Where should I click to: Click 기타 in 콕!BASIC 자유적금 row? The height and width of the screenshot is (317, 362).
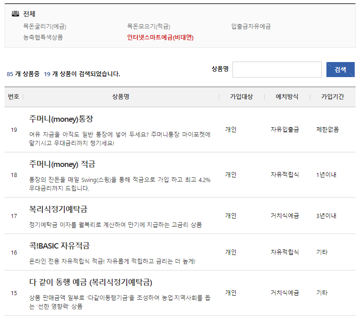pos(322,252)
